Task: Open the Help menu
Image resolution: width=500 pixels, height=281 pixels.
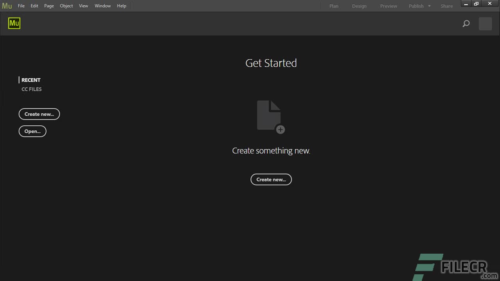Action: click(x=121, y=5)
